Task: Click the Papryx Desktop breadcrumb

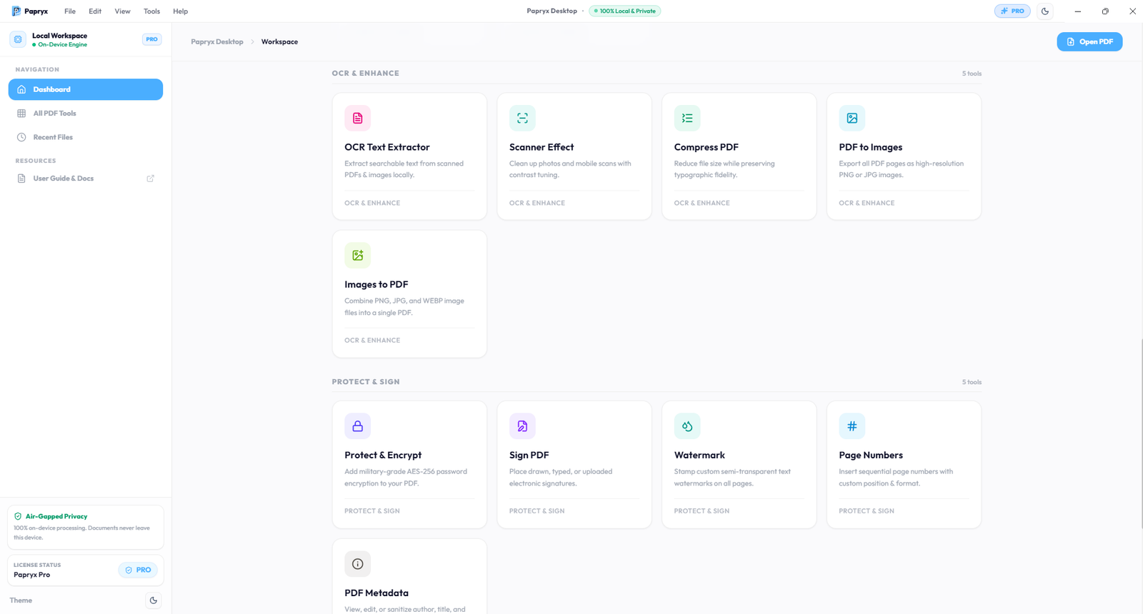Action: [217, 42]
